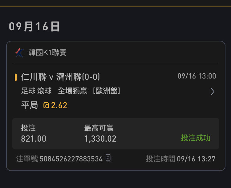The height and width of the screenshot is (188, 231).
Task: Click the 平局 selection text
Action: 30,105
